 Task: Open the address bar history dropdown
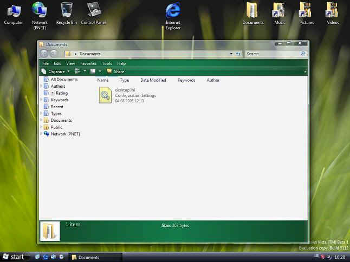231,54
